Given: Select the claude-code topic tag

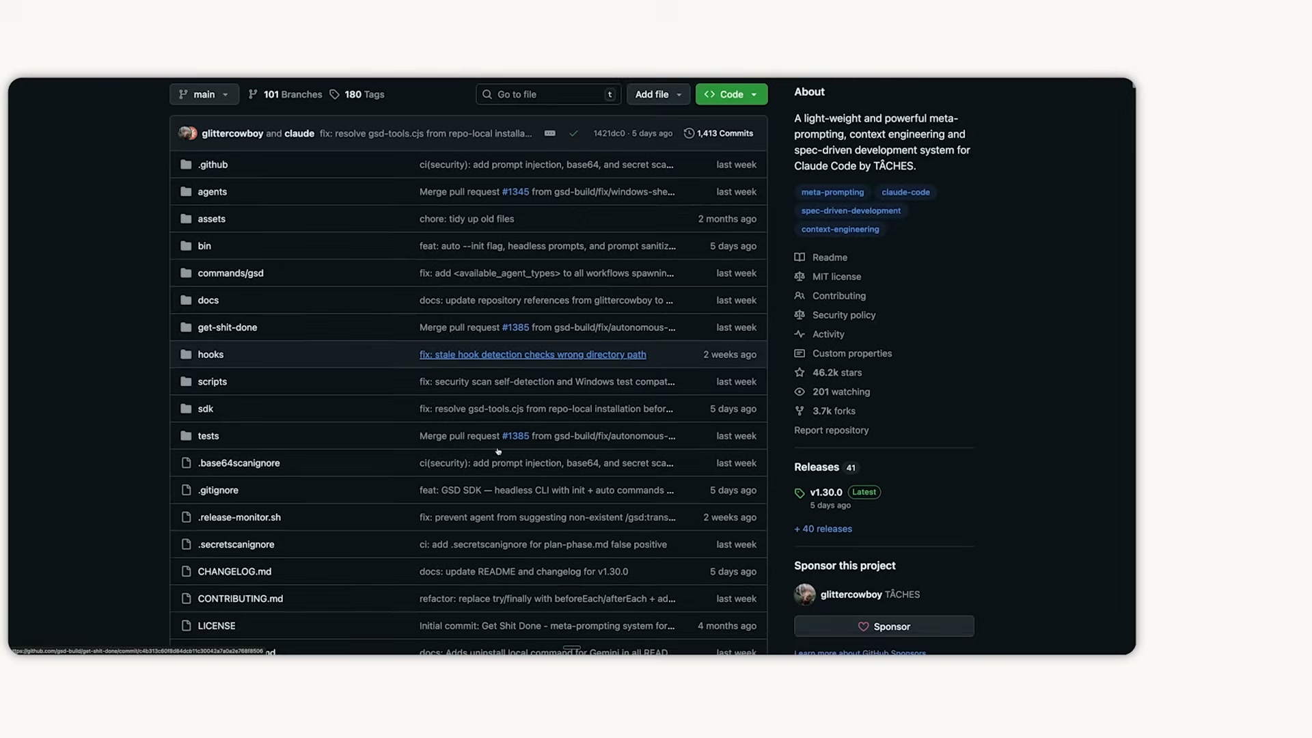Looking at the screenshot, I should (x=905, y=192).
